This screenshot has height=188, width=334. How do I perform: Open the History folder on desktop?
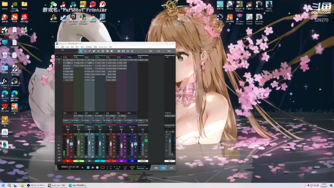coord(24,5)
